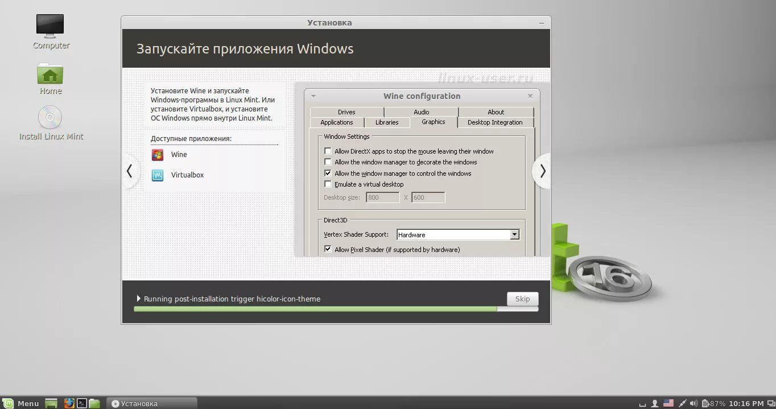Click the window switcher icon beside the clock
The image size is (776, 409).
770,403
